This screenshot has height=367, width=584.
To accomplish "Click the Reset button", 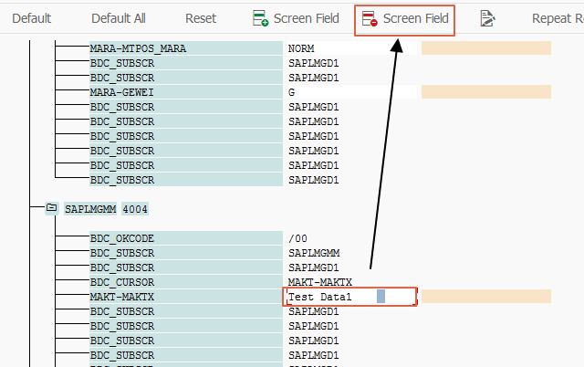I will tap(201, 18).
